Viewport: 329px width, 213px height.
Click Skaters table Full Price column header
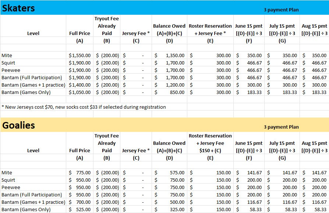click(79, 34)
